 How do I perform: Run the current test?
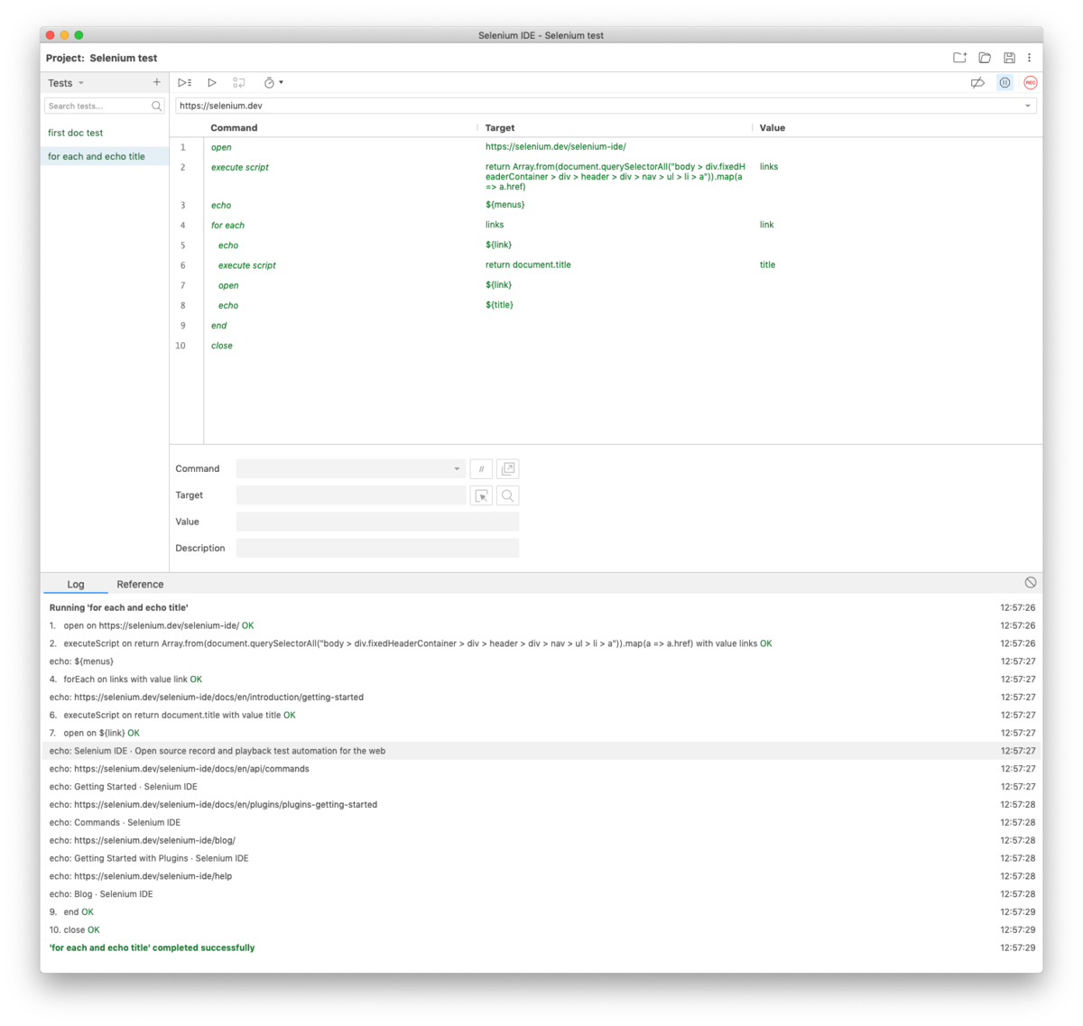click(212, 82)
